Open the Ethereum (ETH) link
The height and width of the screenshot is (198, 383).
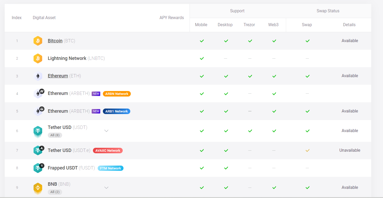pos(58,76)
